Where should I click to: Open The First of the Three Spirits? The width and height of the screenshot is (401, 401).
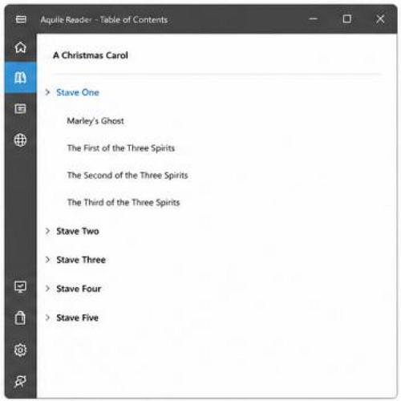pos(121,148)
